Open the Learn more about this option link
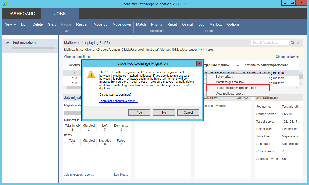 click(x=118, y=101)
